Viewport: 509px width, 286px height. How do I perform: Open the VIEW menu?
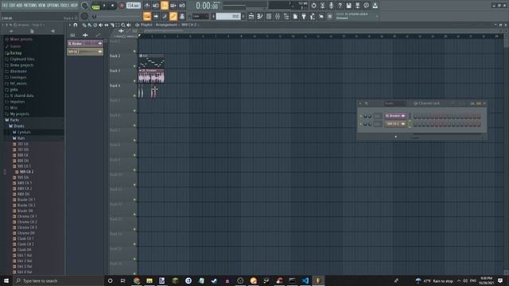(42, 6)
